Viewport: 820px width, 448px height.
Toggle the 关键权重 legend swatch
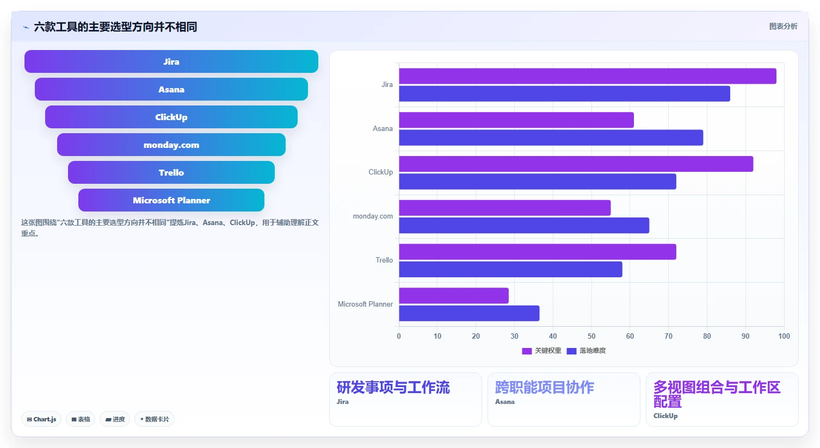[527, 351]
